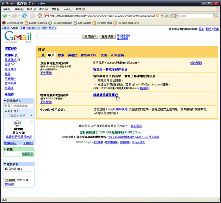Click the send invite button
Viewport: 221px width, 203px height.
point(11,180)
